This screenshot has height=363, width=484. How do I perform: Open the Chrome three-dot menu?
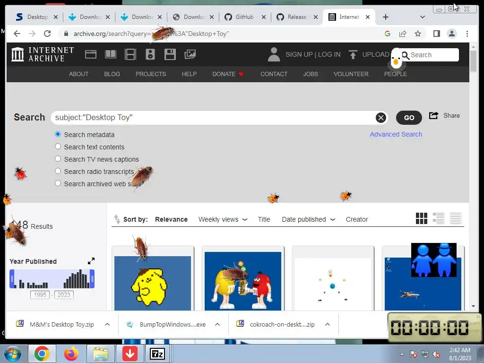click(x=467, y=34)
